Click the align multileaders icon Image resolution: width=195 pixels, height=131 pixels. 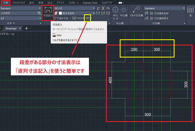click(x=146, y=13)
